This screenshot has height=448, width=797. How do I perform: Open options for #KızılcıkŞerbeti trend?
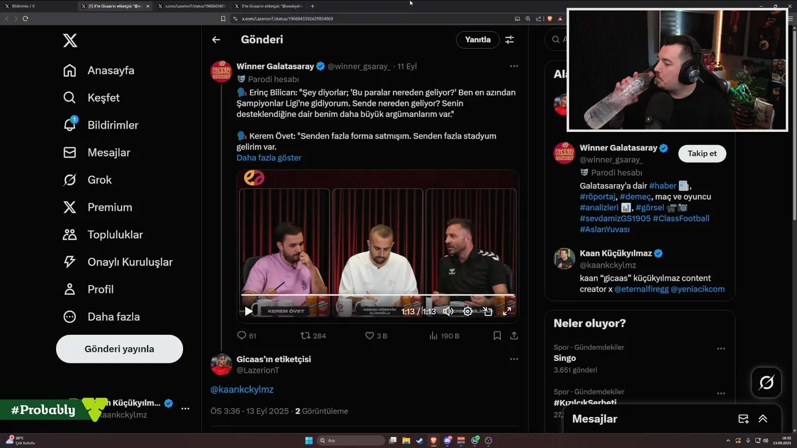[x=721, y=393]
